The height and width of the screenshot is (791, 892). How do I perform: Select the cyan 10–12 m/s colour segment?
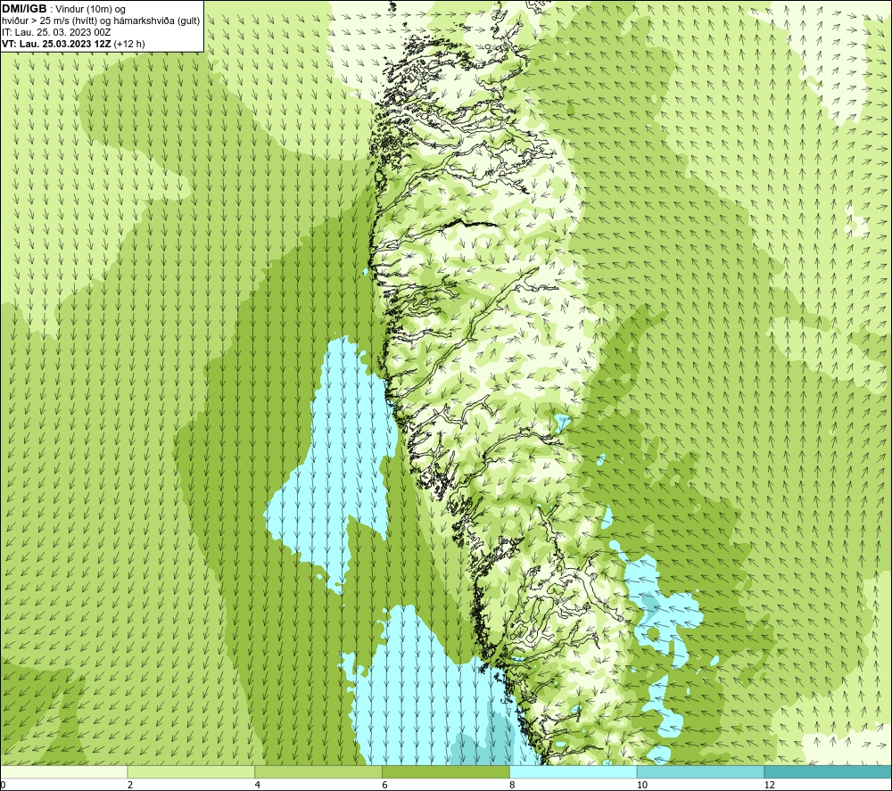pos(701,771)
